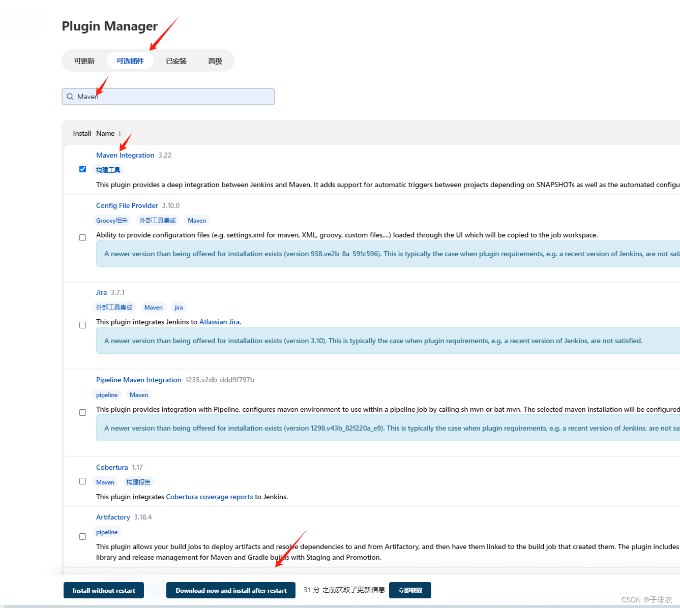Image resolution: width=680 pixels, height=608 pixels.
Task: Click Maven tag under Cobertura
Action: 105,482
